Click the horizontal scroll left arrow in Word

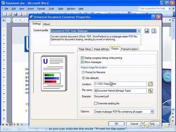point(22,125)
